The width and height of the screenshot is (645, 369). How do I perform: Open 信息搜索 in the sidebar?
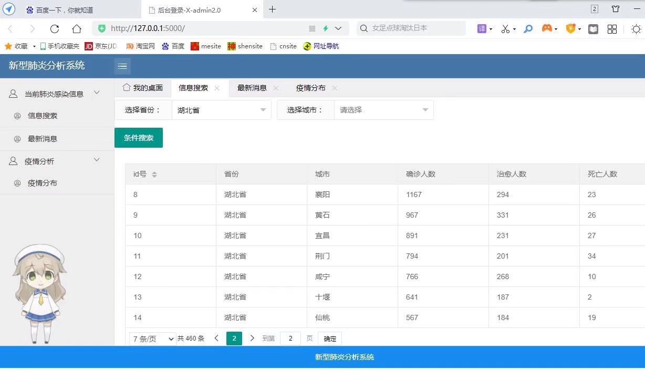[x=43, y=116]
